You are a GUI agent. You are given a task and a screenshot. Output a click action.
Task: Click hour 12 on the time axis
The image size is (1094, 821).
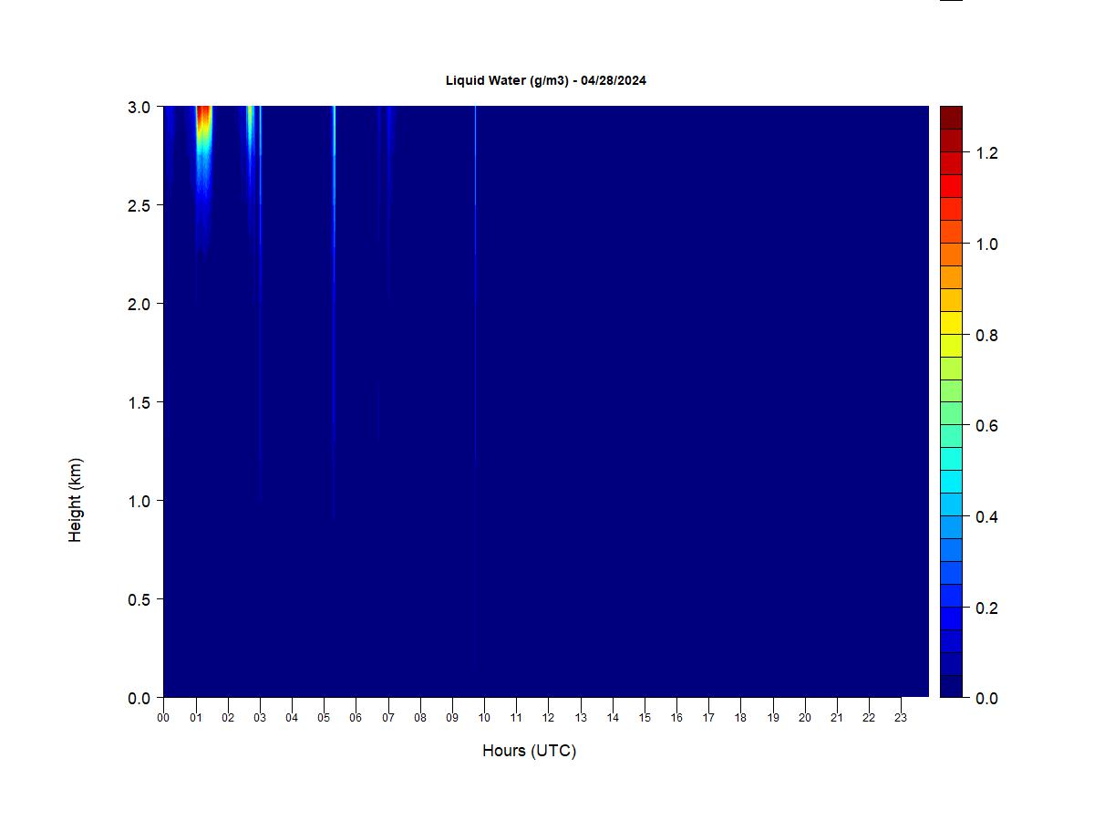pyautogui.click(x=549, y=718)
